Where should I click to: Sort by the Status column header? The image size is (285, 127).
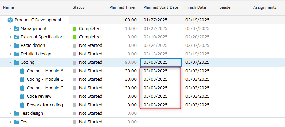(x=88, y=7)
